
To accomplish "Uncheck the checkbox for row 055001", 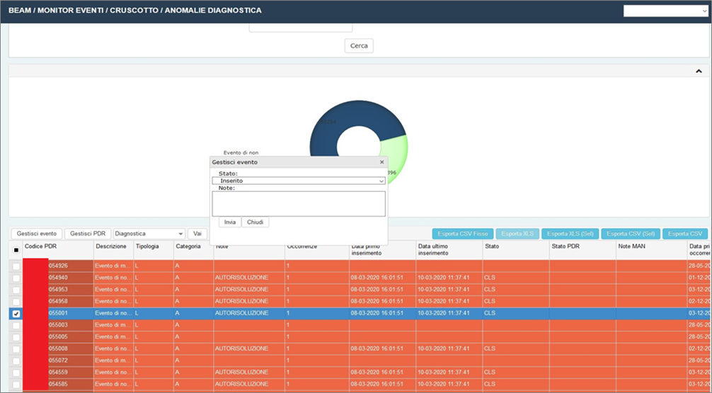I will tap(16, 314).
